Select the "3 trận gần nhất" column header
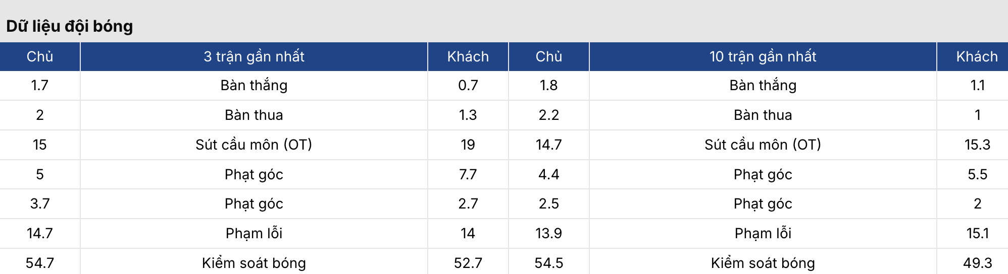 [x=254, y=56]
